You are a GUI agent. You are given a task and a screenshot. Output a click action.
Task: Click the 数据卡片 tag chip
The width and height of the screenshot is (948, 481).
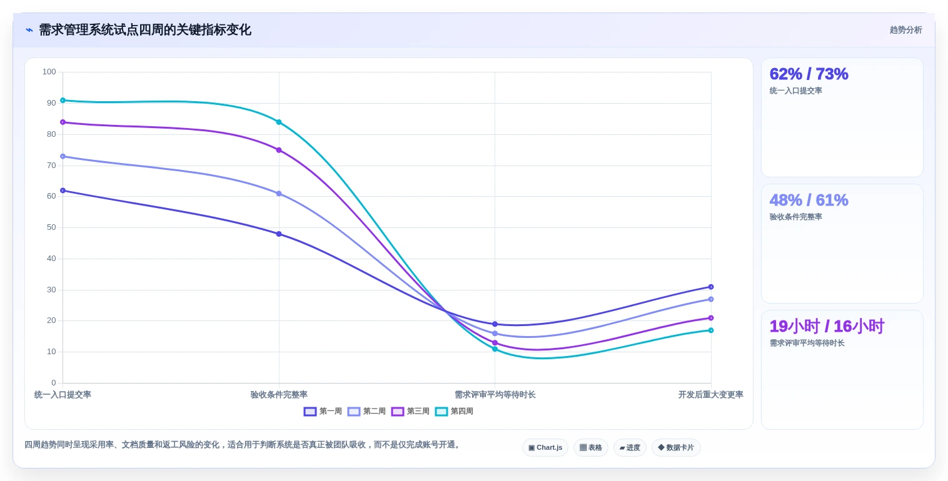coord(676,447)
